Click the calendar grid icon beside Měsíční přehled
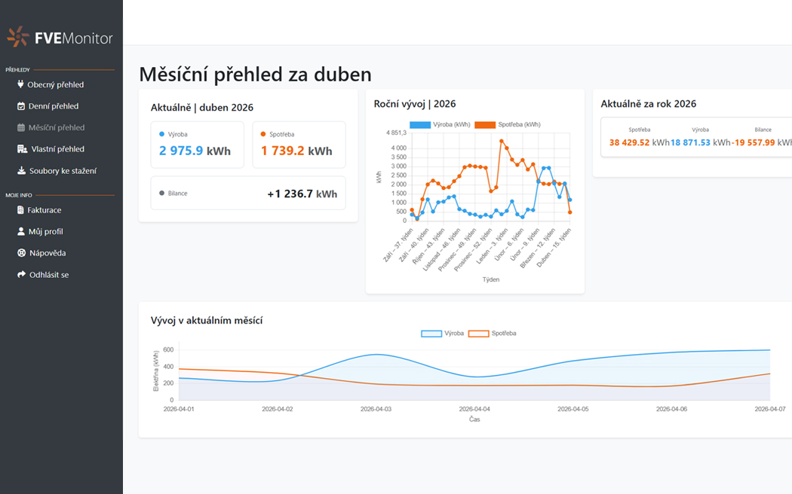 (21, 127)
